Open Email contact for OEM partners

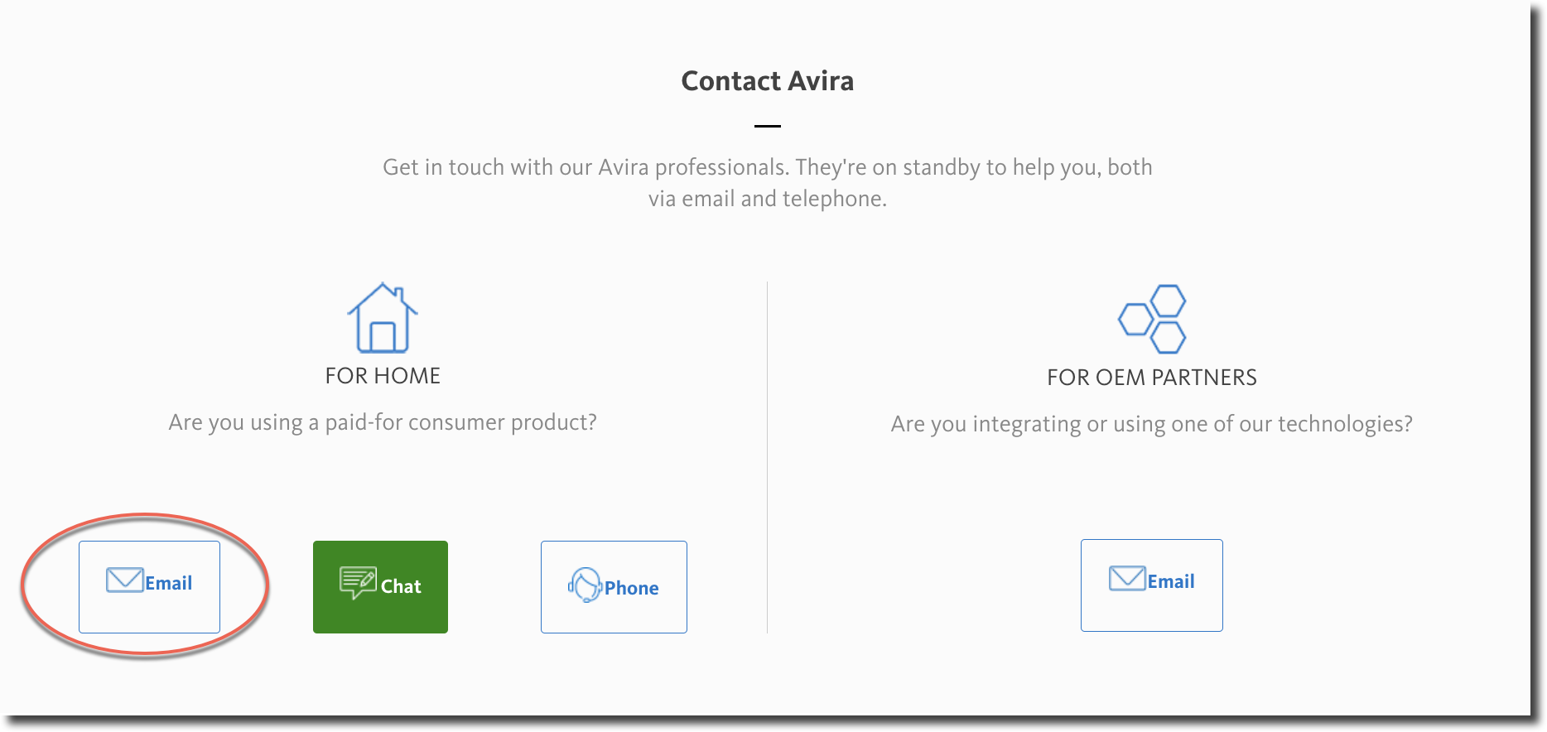coord(1151,585)
